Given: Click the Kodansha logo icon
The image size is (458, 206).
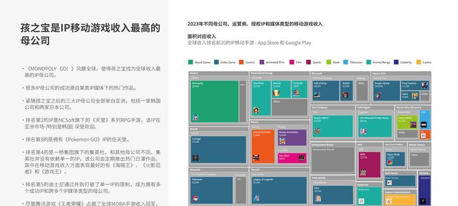Looking at the screenshot, I should (x=361, y=201).
